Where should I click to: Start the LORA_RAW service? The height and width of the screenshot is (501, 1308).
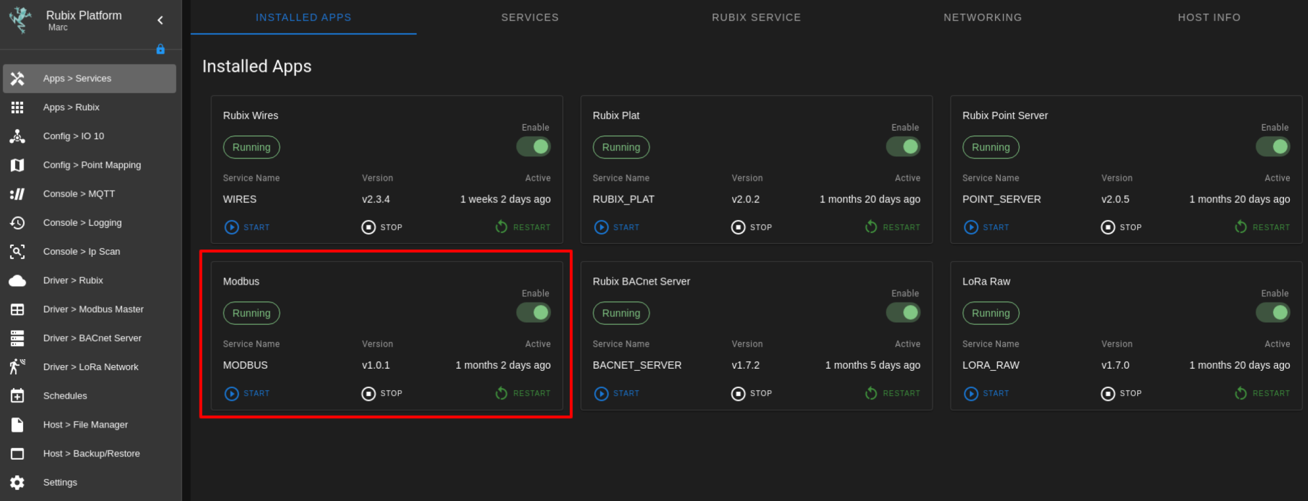[987, 393]
